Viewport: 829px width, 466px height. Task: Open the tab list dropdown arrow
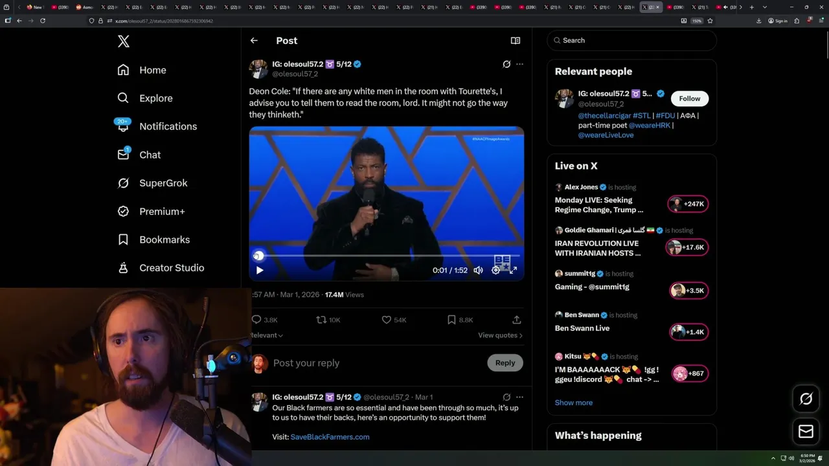click(765, 7)
